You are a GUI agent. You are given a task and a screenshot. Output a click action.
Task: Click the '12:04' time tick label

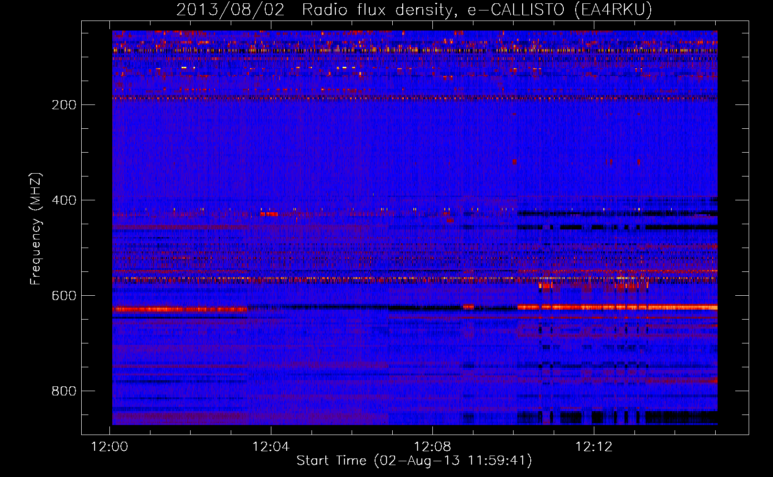click(x=271, y=447)
